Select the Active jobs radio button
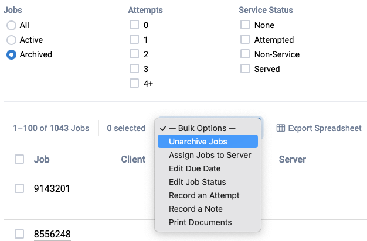Image resolution: width=367 pixels, height=241 pixels. [x=11, y=40]
